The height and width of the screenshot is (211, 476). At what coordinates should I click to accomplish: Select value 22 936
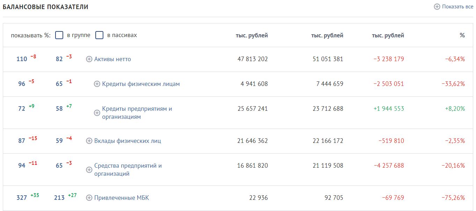pos(259,198)
